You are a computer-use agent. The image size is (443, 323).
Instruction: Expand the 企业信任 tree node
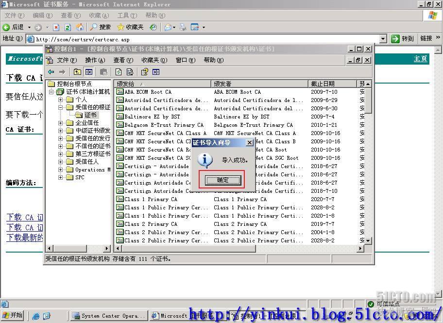[x=60, y=123]
